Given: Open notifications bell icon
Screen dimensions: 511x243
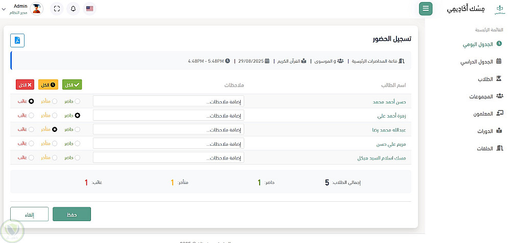Looking at the screenshot, I should point(73,9).
